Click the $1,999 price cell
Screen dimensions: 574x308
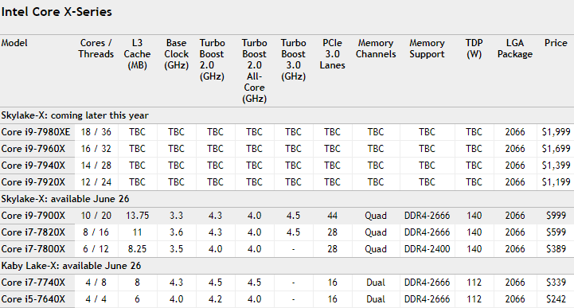coord(556,131)
